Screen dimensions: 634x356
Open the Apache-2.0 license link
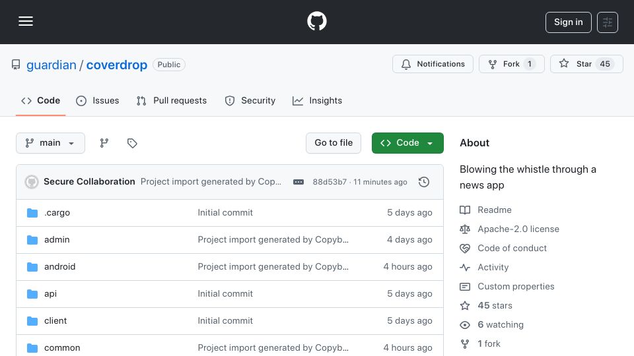[518, 229]
